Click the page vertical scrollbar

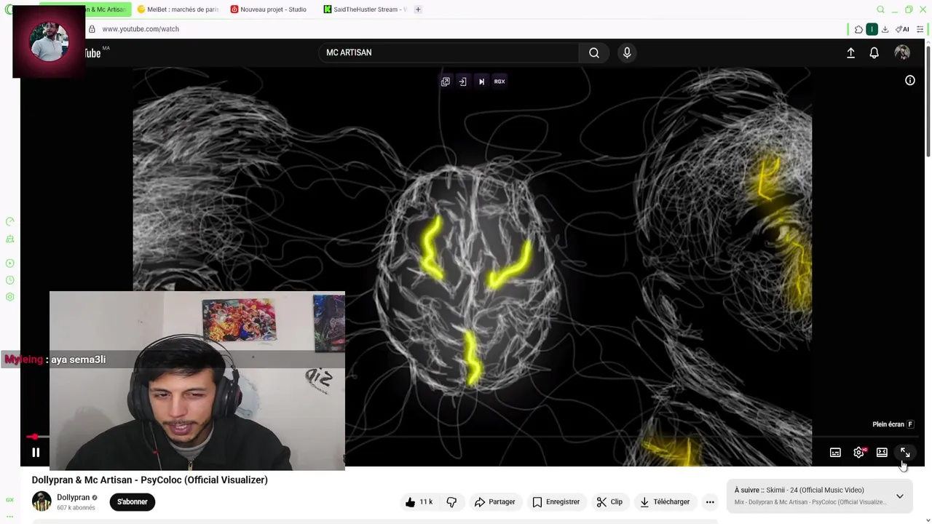(928, 102)
